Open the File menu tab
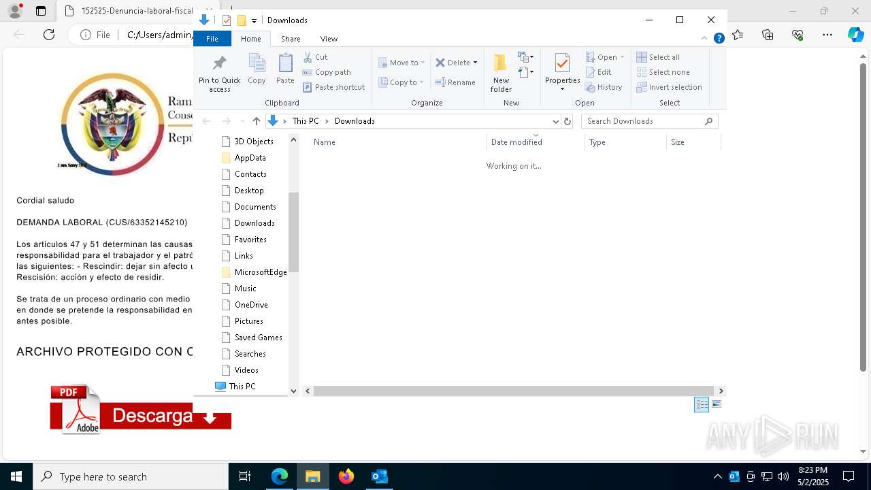 tap(212, 39)
